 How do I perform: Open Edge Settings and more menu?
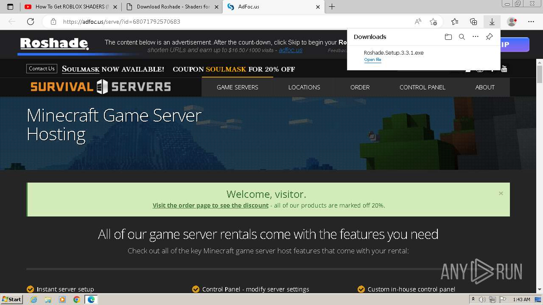pos(531,22)
